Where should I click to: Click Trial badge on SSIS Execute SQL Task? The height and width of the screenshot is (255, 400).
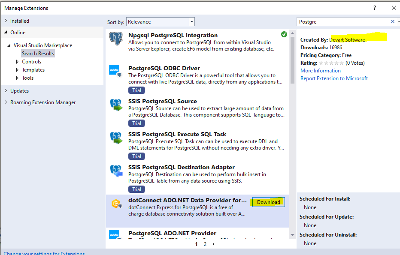pyautogui.click(x=137, y=156)
